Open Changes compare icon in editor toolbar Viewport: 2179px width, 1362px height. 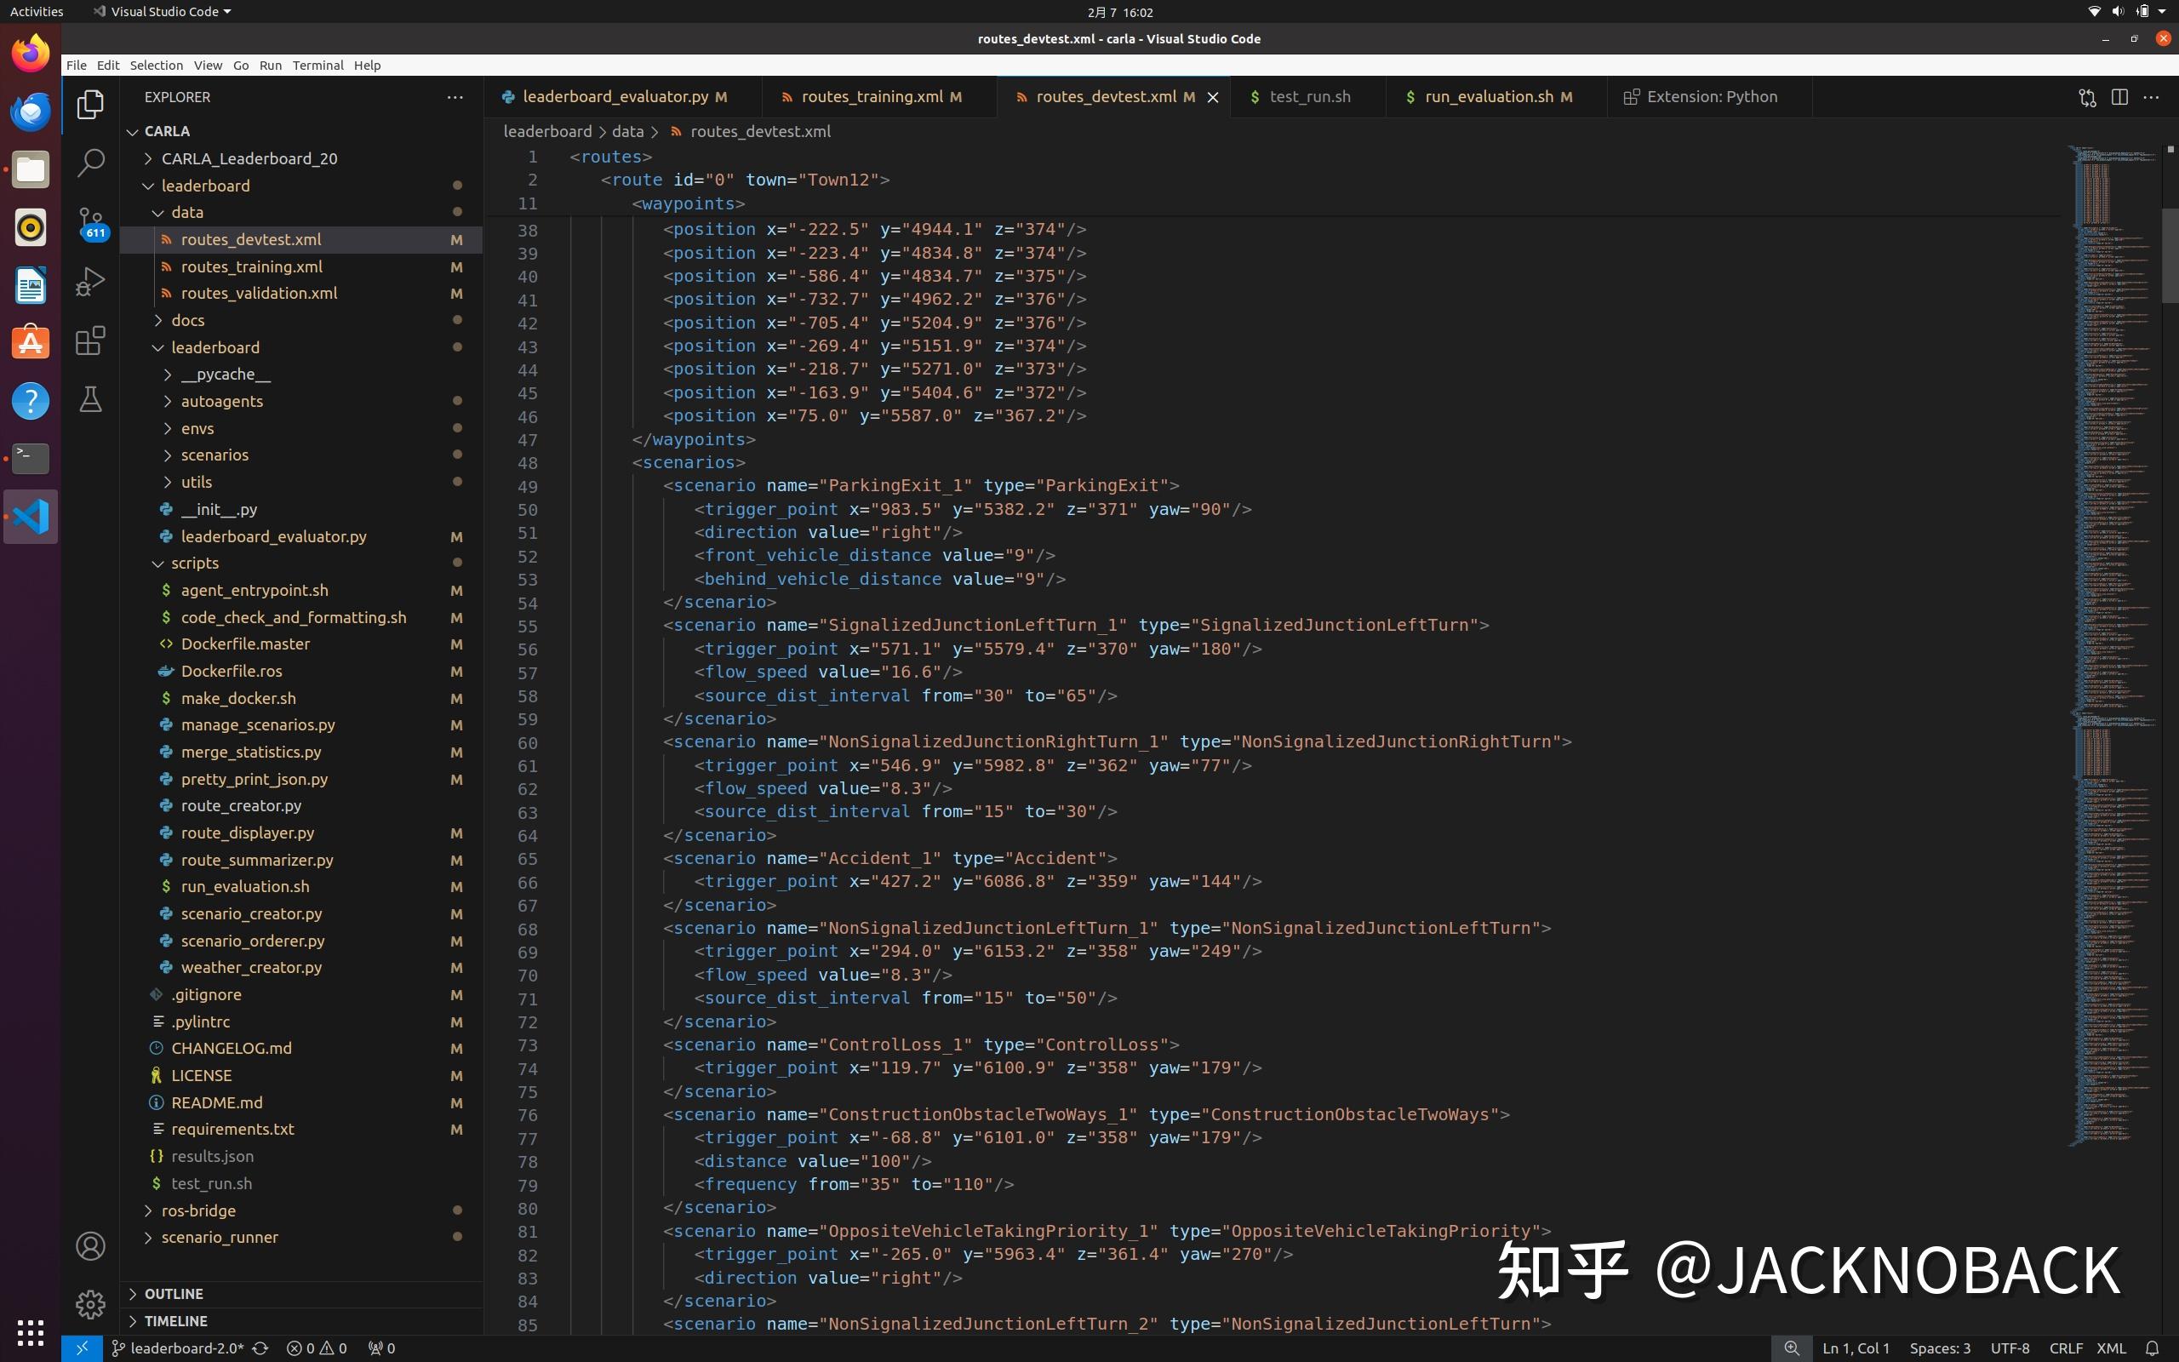[x=2087, y=97]
